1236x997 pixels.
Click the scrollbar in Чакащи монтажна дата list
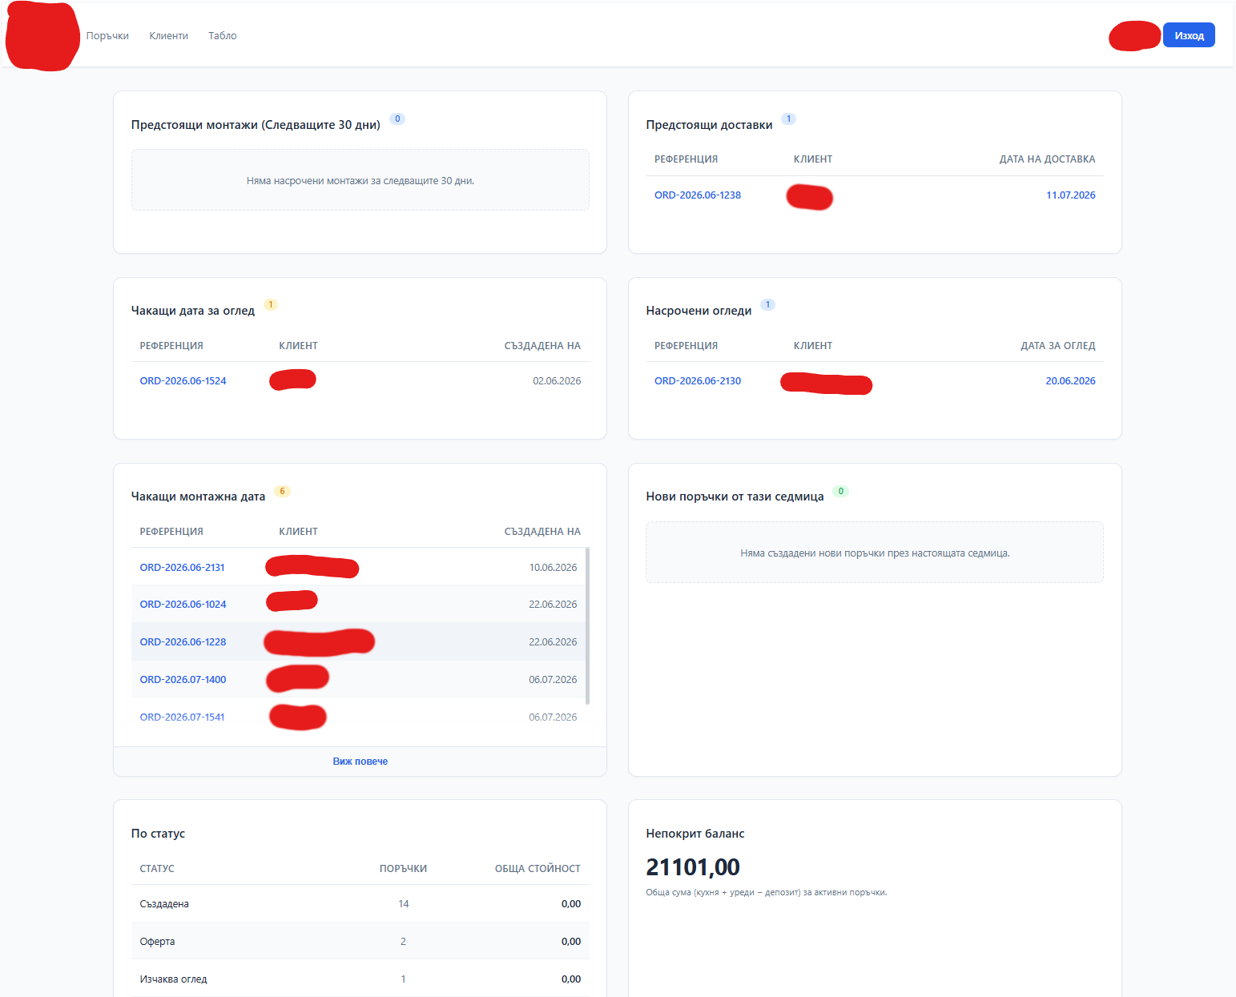click(588, 626)
